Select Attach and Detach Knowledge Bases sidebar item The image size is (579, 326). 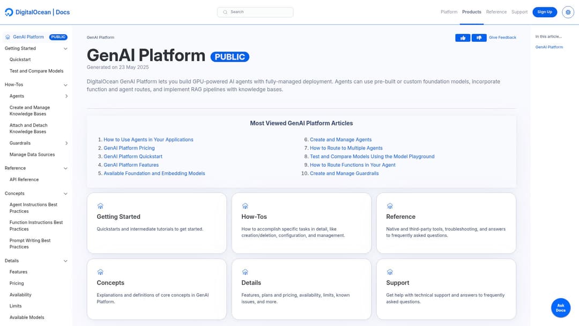point(28,129)
